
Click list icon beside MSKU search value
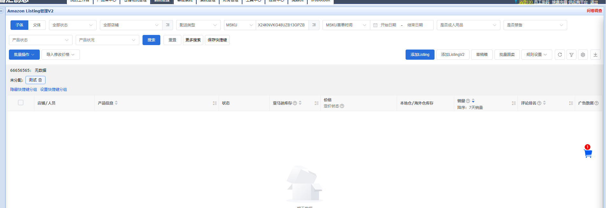tap(314, 25)
